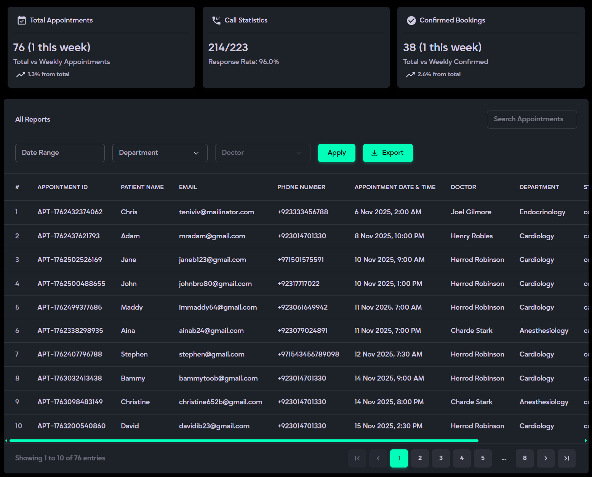
Task: Open the Doctor dropdown
Action: pos(262,153)
